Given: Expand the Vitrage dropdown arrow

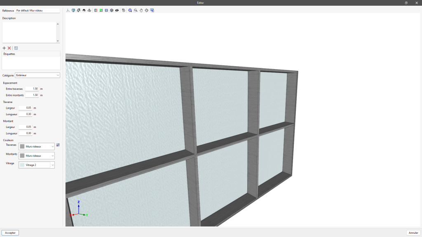Looking at the screenshot, I should (x=52, y=165).
